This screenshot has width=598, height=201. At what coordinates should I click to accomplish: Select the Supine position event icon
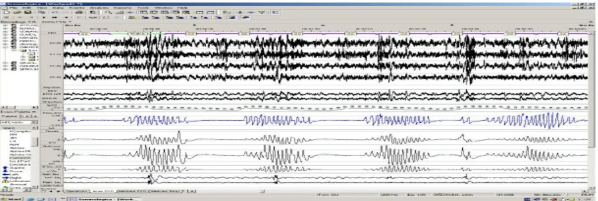click(x=6, y=168)
